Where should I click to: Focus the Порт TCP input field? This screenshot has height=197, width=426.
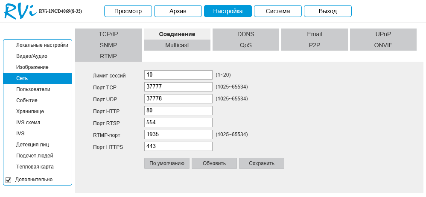pyautogui.click(x=178, y=87)
